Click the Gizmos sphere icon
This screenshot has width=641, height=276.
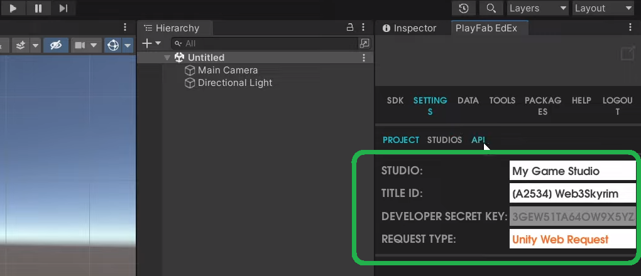click(x=113, y=45)
